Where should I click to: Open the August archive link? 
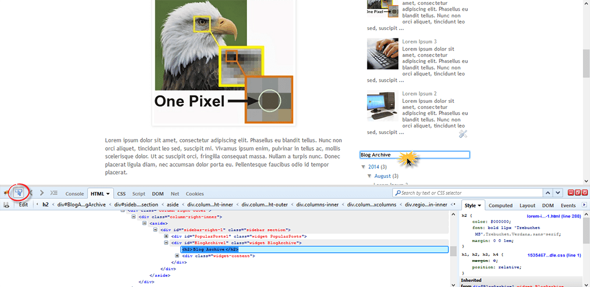[383, 176]
